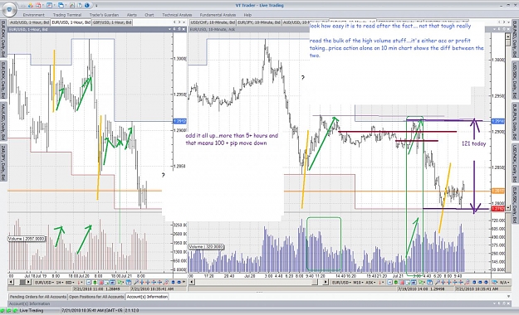Viewport: 519px width, 315px height.
Task: Switch to AUD/USD, 1-Hour, Bid chart tab
Action: tap(30, 22)
